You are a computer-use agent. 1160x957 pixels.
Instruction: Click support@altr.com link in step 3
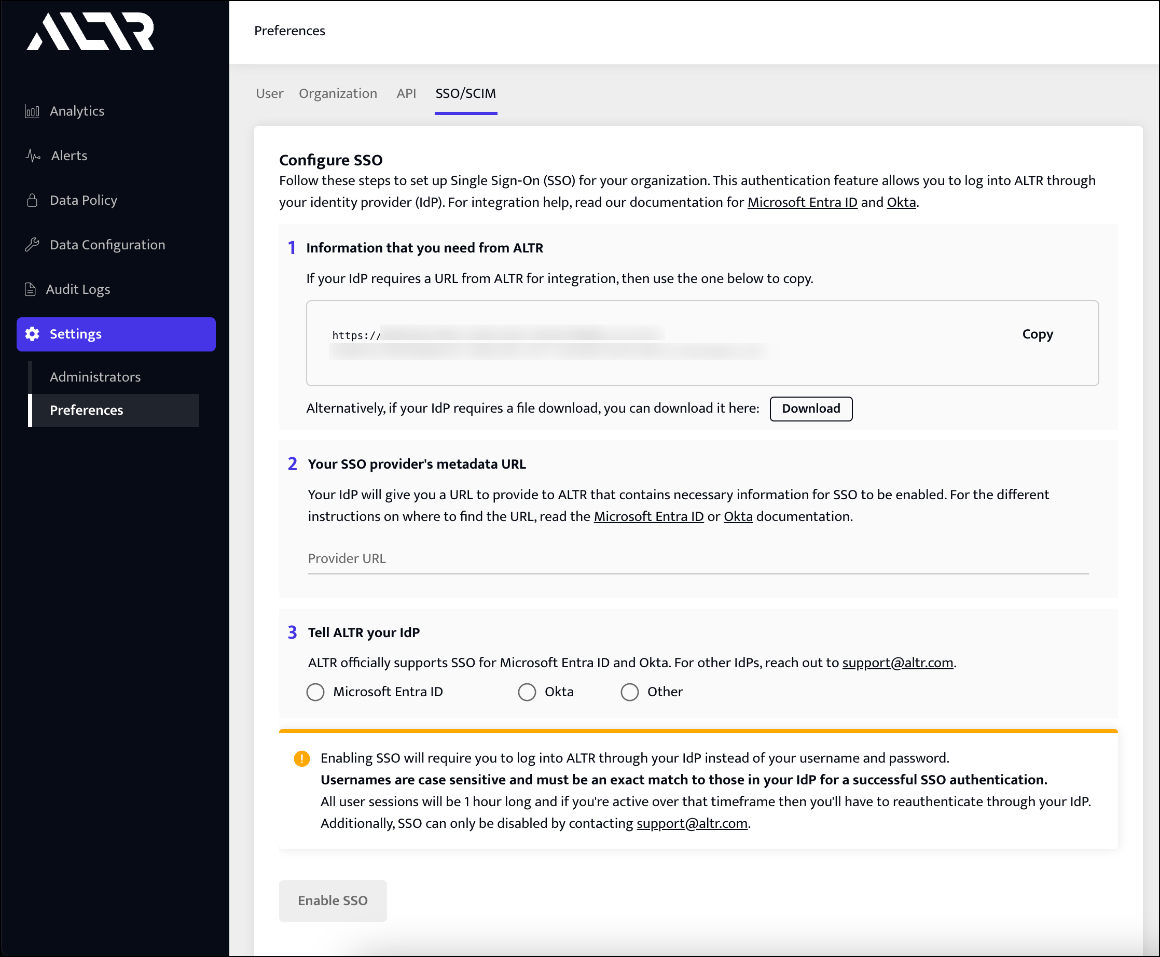[897, 663]
